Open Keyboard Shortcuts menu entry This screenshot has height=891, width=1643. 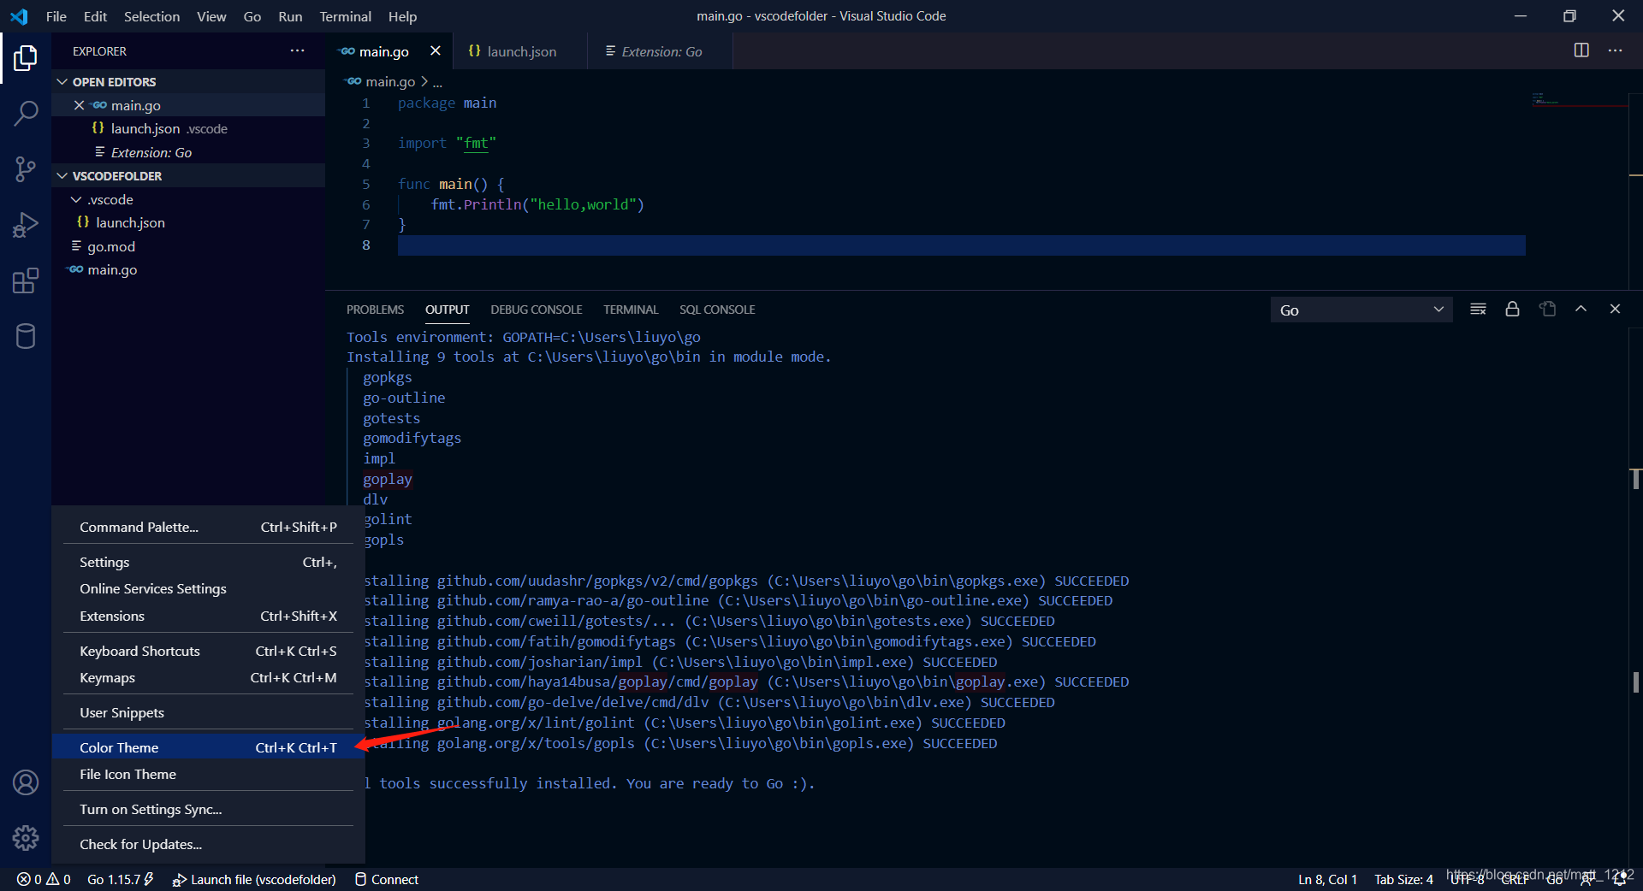(x=208, y=651)
